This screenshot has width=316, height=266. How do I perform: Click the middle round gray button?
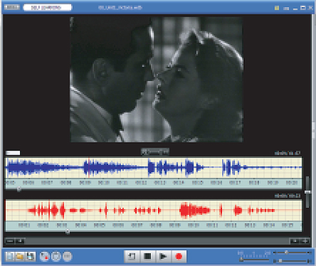coord(56,256)
